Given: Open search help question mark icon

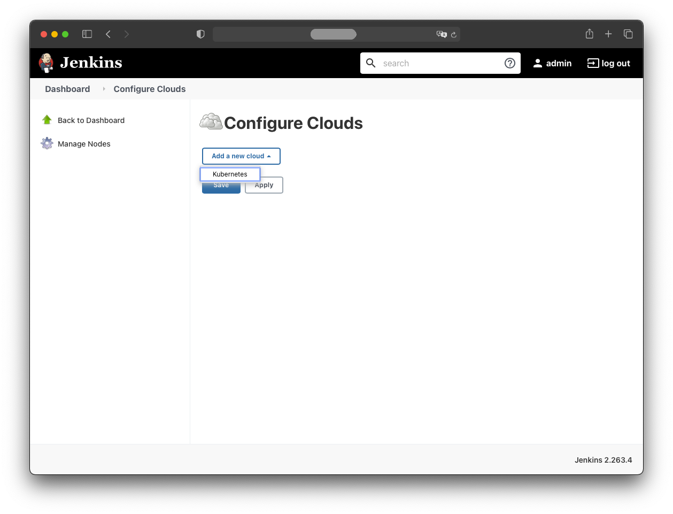Looking at the screenshot, I should point(509,63).
